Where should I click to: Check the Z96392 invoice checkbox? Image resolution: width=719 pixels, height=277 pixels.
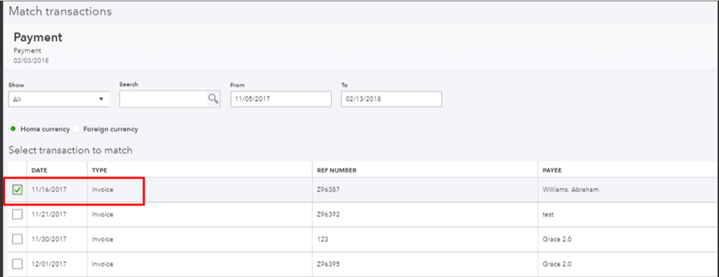click(x=17, y=215)
